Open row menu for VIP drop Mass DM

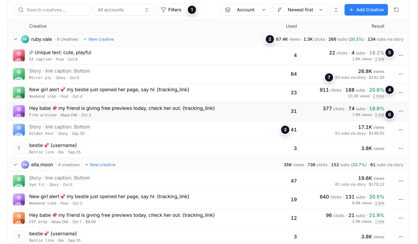[401, 218]
